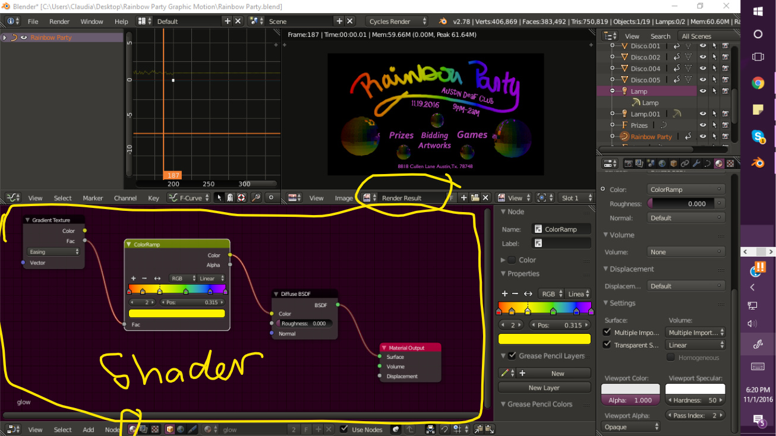This screenshot has height=436, width=776.
Task: Toggle visibility of Lamp.001 in outliner
Action: pos(703,113)
